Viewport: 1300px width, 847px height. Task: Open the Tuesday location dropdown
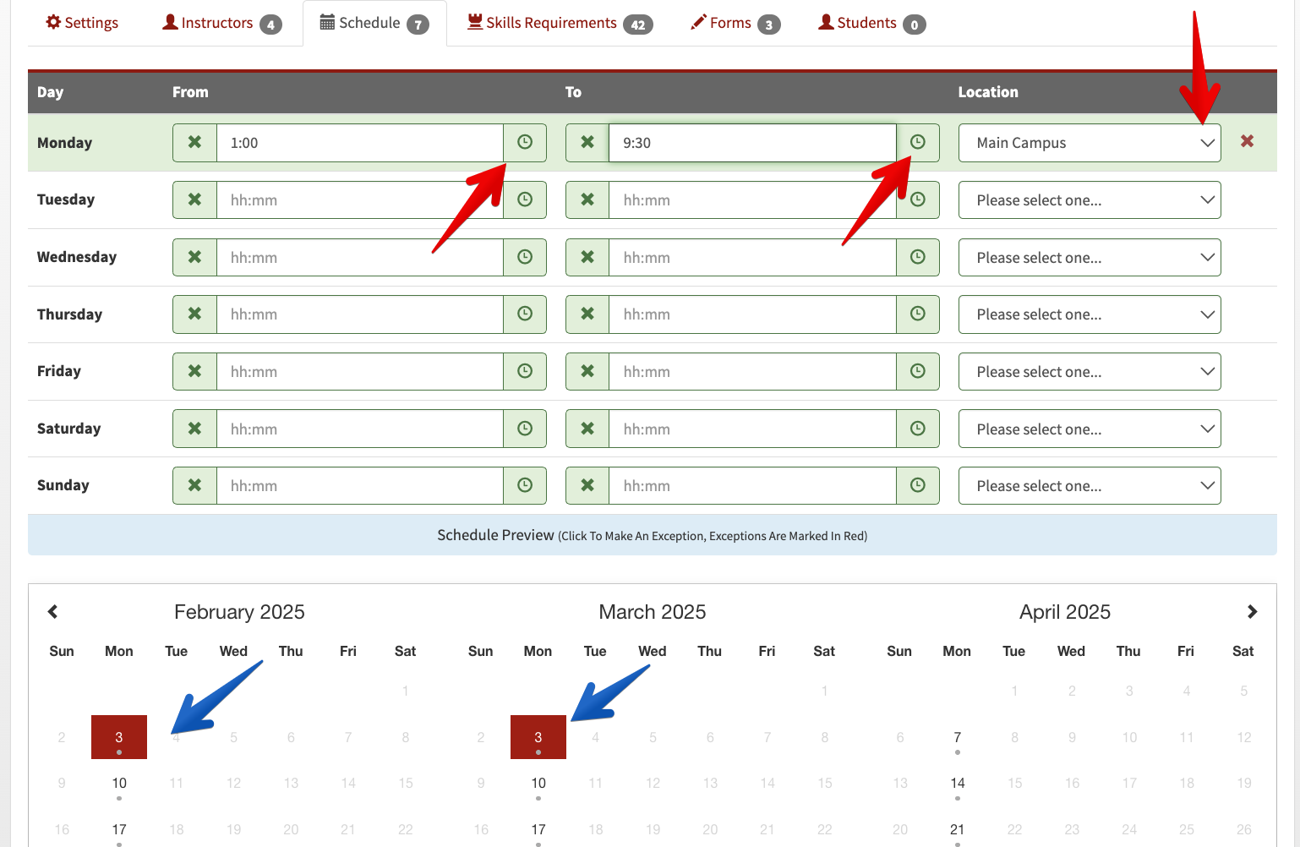point(1090,200)
